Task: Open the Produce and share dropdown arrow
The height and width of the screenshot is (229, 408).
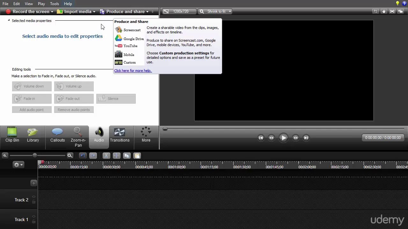Action: [147, 12]
